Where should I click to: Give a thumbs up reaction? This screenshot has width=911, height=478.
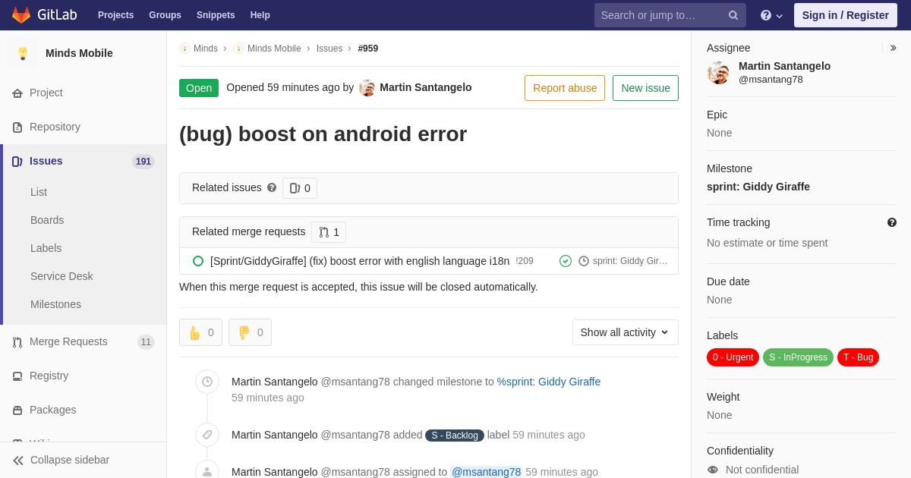[200, 332]
